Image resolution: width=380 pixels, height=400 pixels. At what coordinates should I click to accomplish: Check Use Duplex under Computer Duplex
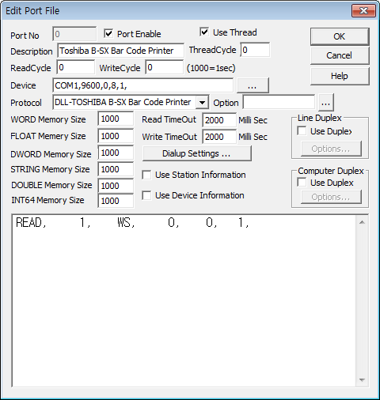tap(302, 183)
